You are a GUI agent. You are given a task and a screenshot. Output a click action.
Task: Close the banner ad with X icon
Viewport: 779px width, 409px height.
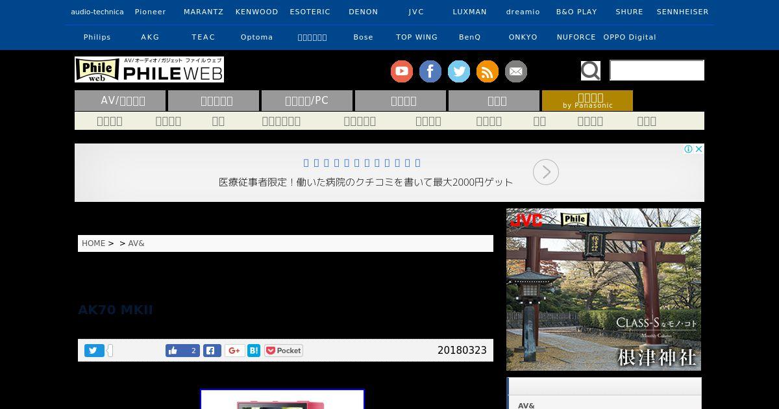tap(699, 149)
